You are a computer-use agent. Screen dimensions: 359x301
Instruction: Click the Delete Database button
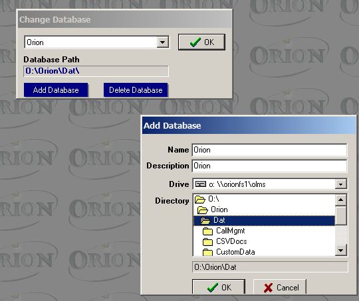pyautogui.click(x=136, y=90)
